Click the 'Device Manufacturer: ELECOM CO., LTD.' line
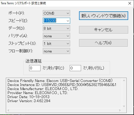 43,89
